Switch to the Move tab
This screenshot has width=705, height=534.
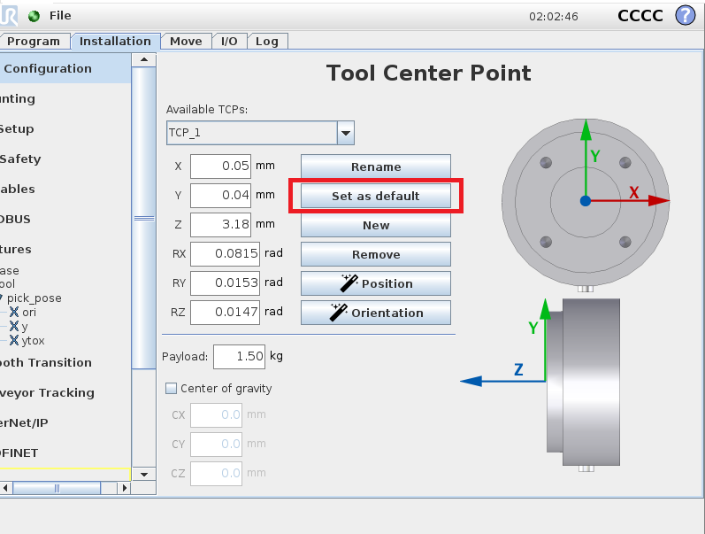pos(186,42)
